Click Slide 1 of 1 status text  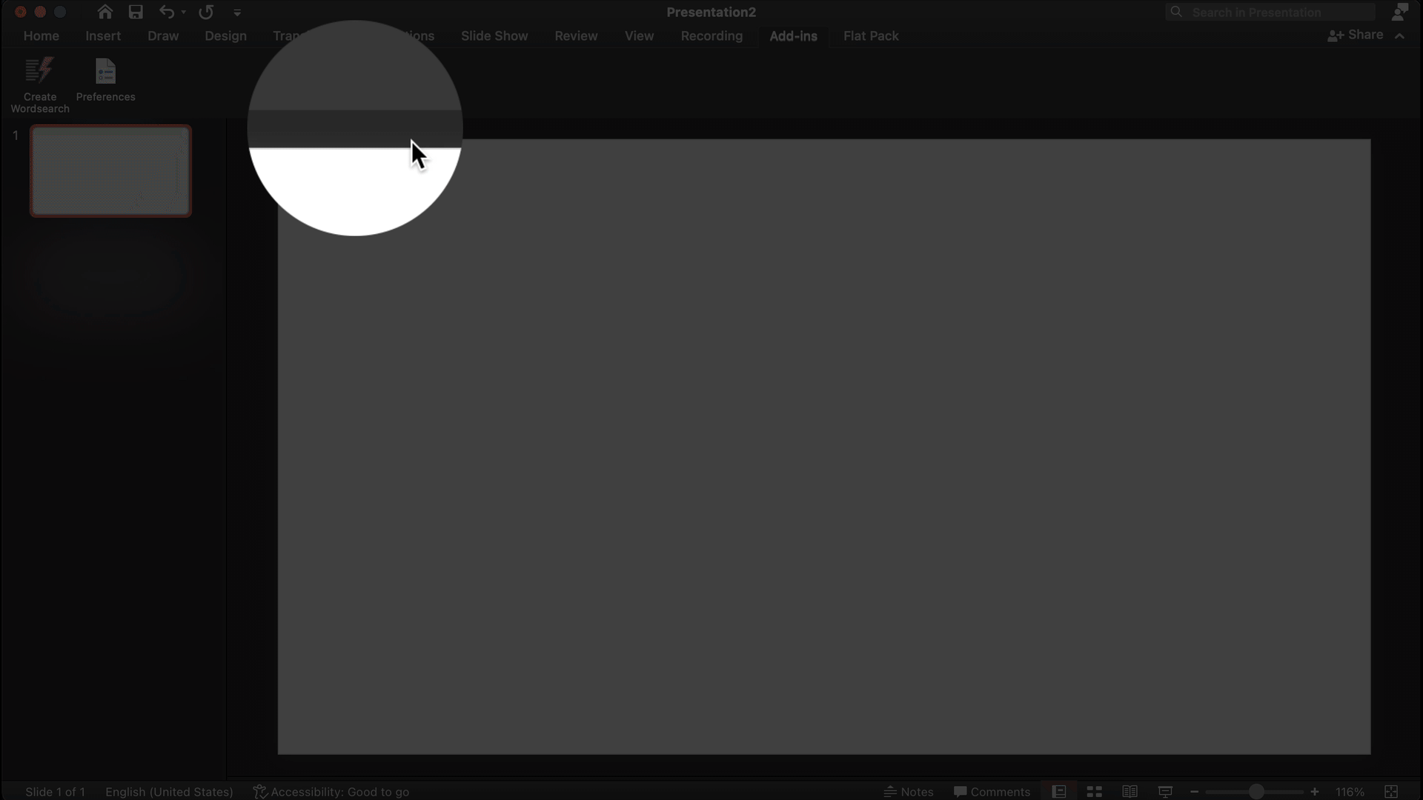pyautogui.click(x=55, y=792)
